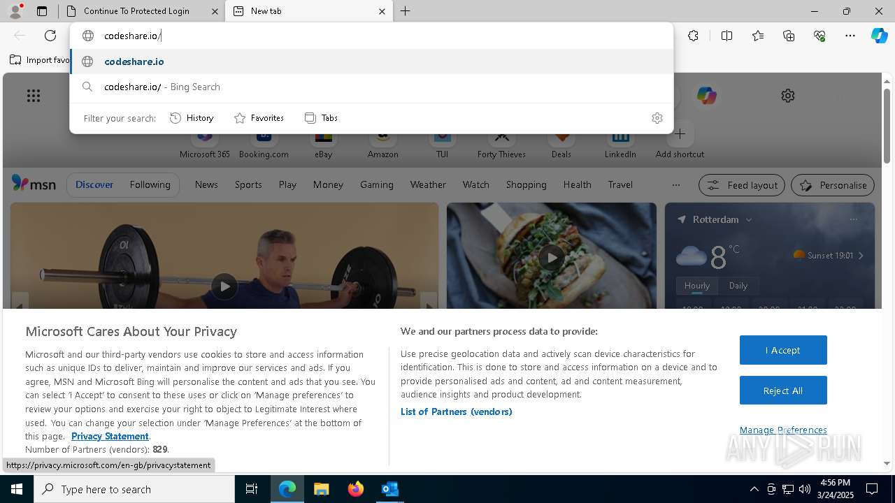Open the Copilot sidebar icon
This screenshot has height=503, width=895.
(879, 36)
